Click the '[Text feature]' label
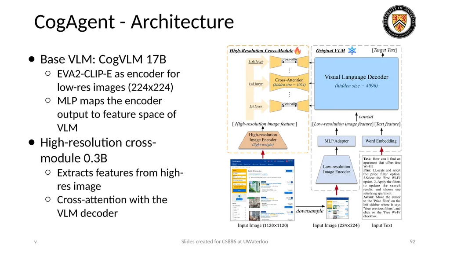The image size is (450, 253). [x=388, y=124]
